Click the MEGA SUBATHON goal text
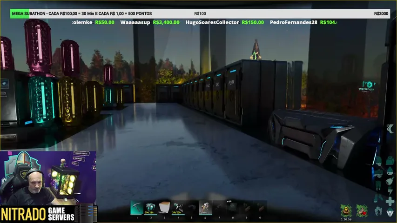This screenshot has height=223, width=397. [82, 13]
